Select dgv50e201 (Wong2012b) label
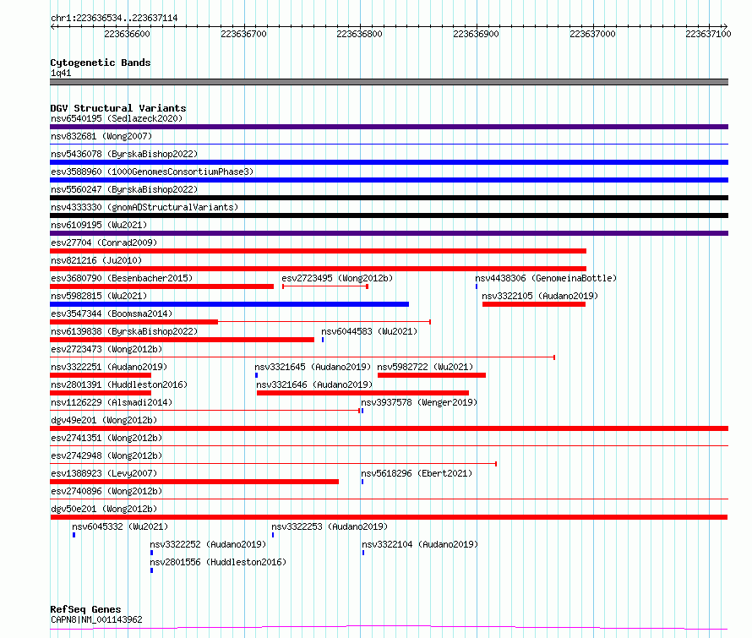Image resolution: width=752 pixels, height=638 pixels. (104, 509)
